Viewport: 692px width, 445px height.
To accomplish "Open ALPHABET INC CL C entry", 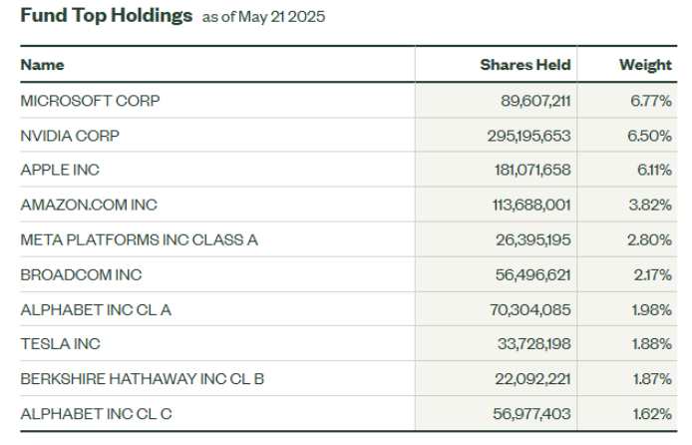I will pos(96,414).
